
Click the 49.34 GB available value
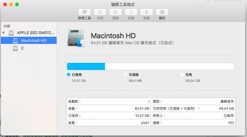[193, 81]
